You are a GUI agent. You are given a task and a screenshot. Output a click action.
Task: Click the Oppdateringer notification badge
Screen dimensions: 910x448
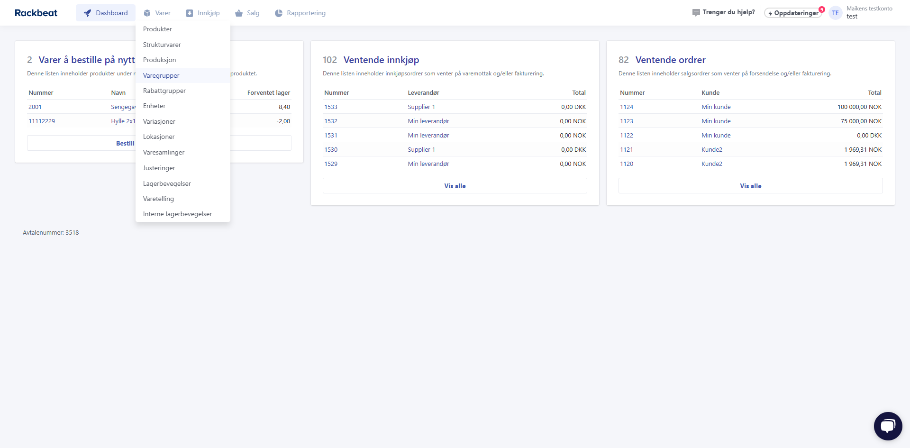822,9
